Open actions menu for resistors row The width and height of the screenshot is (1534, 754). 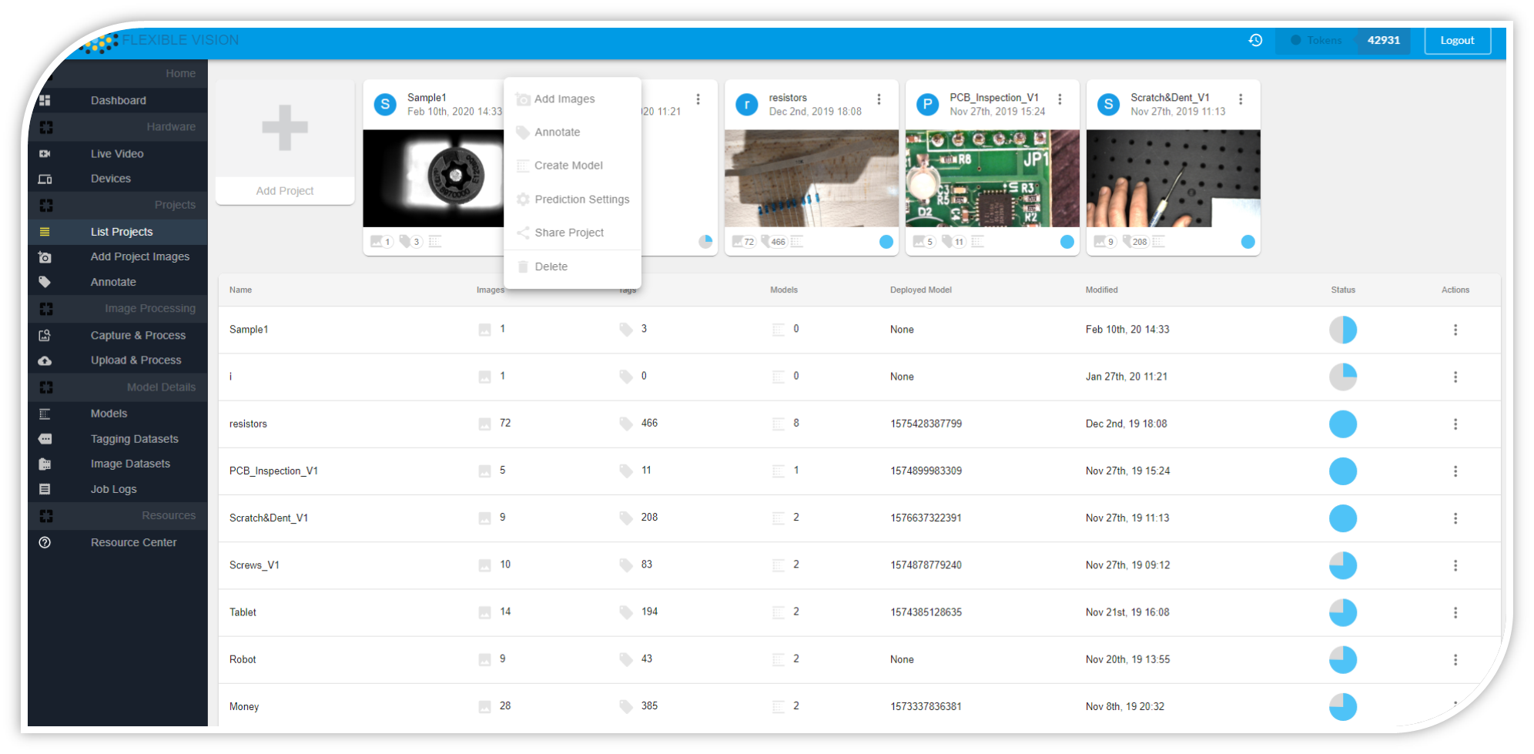click(1455, 424)
